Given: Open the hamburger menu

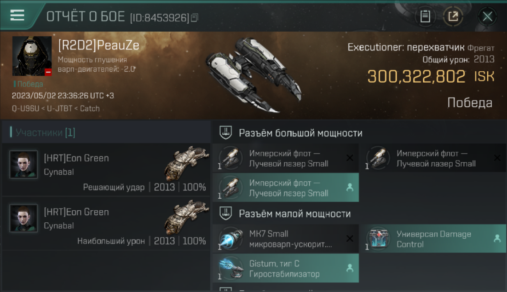Looking at the screenshot, I should [x=17, y=15].
